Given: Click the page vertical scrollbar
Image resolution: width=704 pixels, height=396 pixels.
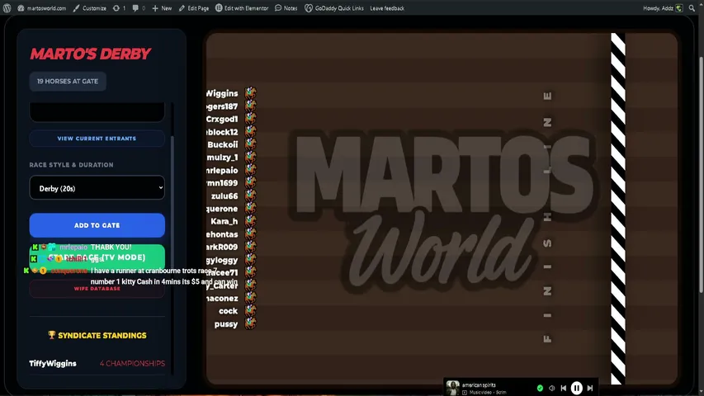Looking at the screenshot, I should [701, 175].
